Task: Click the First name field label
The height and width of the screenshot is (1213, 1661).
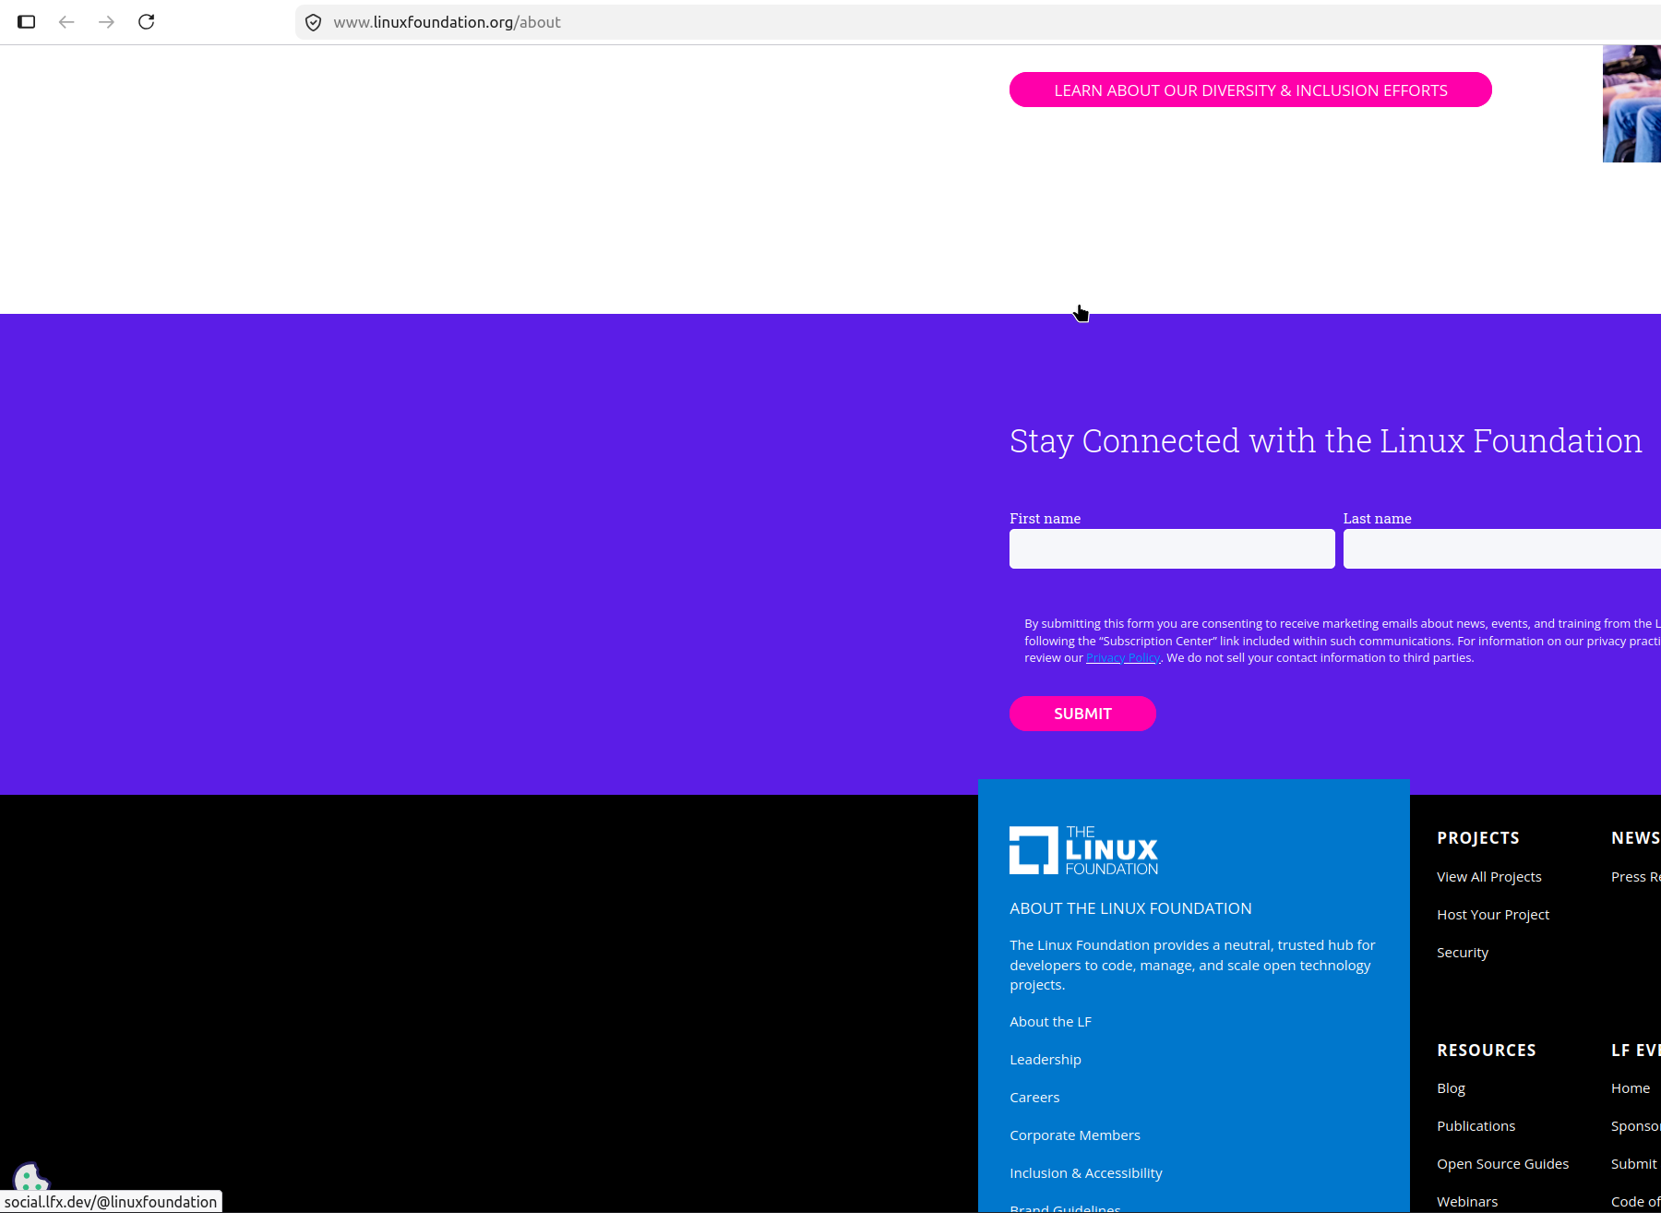Action: (x=1045, y=519)
